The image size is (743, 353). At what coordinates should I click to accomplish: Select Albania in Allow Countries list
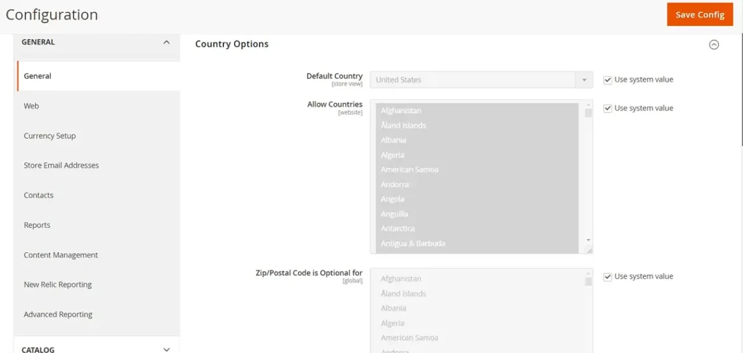click(394, 140)
